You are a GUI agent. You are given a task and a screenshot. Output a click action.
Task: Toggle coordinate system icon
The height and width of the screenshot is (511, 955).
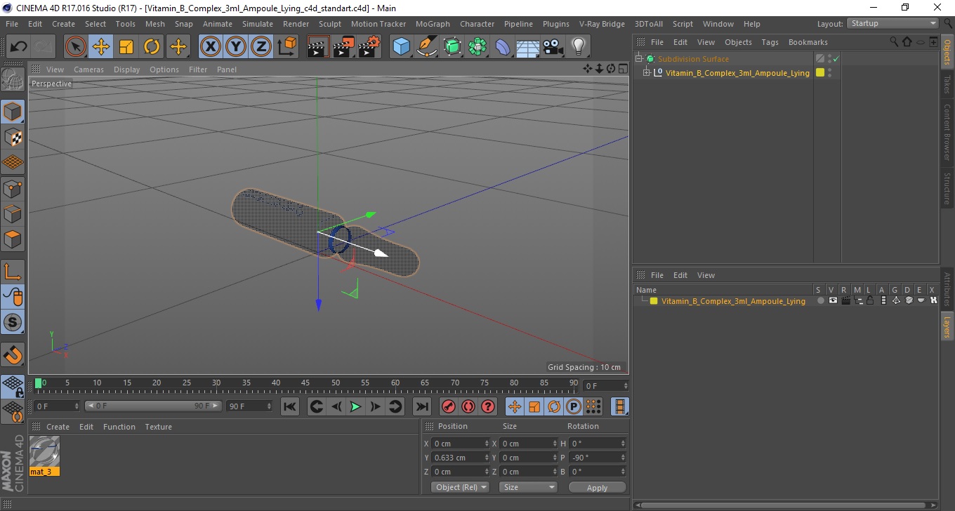pyautogui.click(x=287, y=47)
